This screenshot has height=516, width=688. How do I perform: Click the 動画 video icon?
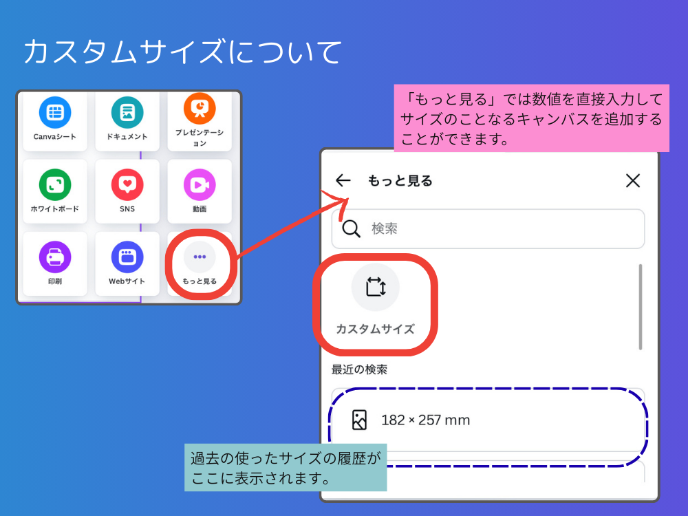coord(200,185)
